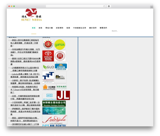This screenshot has width=160, height=136.
Task: Open the Labubu 真人電影 headline
Action: (x=25, y=76)
